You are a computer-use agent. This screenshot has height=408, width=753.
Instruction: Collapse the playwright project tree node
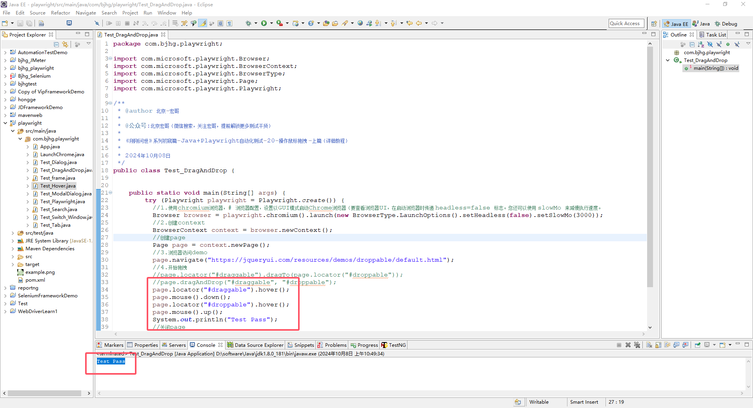5,123
